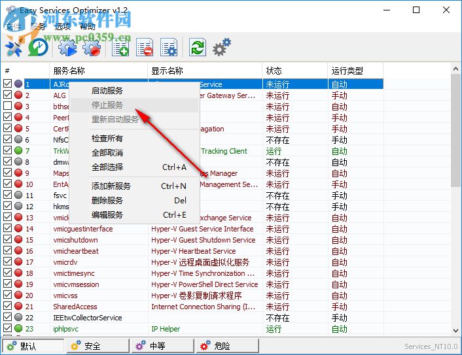Click Services_NT10.0 label in status bar

[431, 347]
